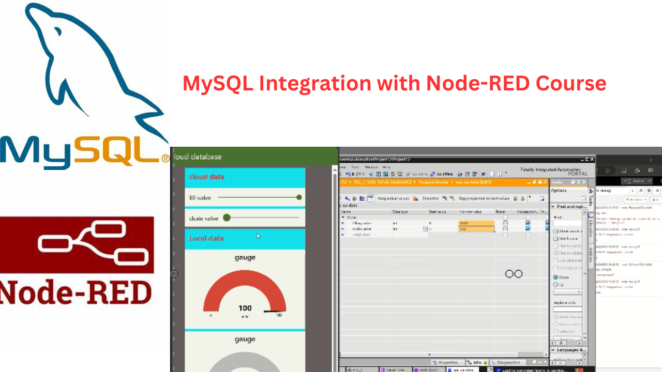Click the Monitor all icon in block toolbar
Screen dimensions: 662x372
(x=371, y=198)
